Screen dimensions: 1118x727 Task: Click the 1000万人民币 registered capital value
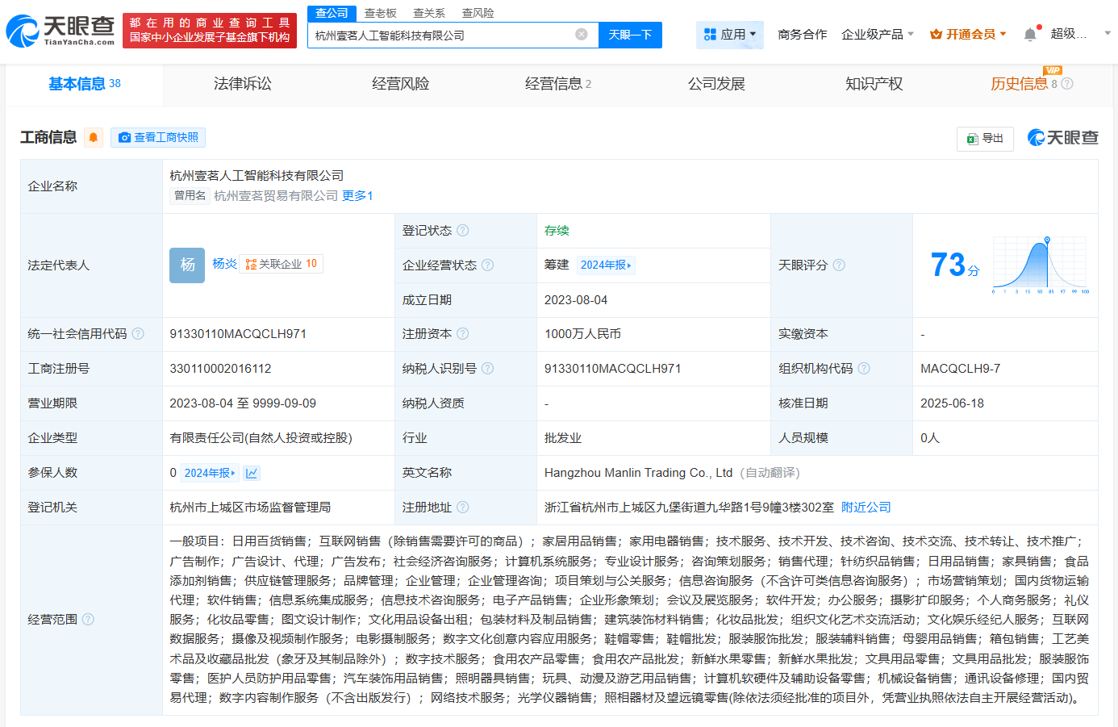582,334
